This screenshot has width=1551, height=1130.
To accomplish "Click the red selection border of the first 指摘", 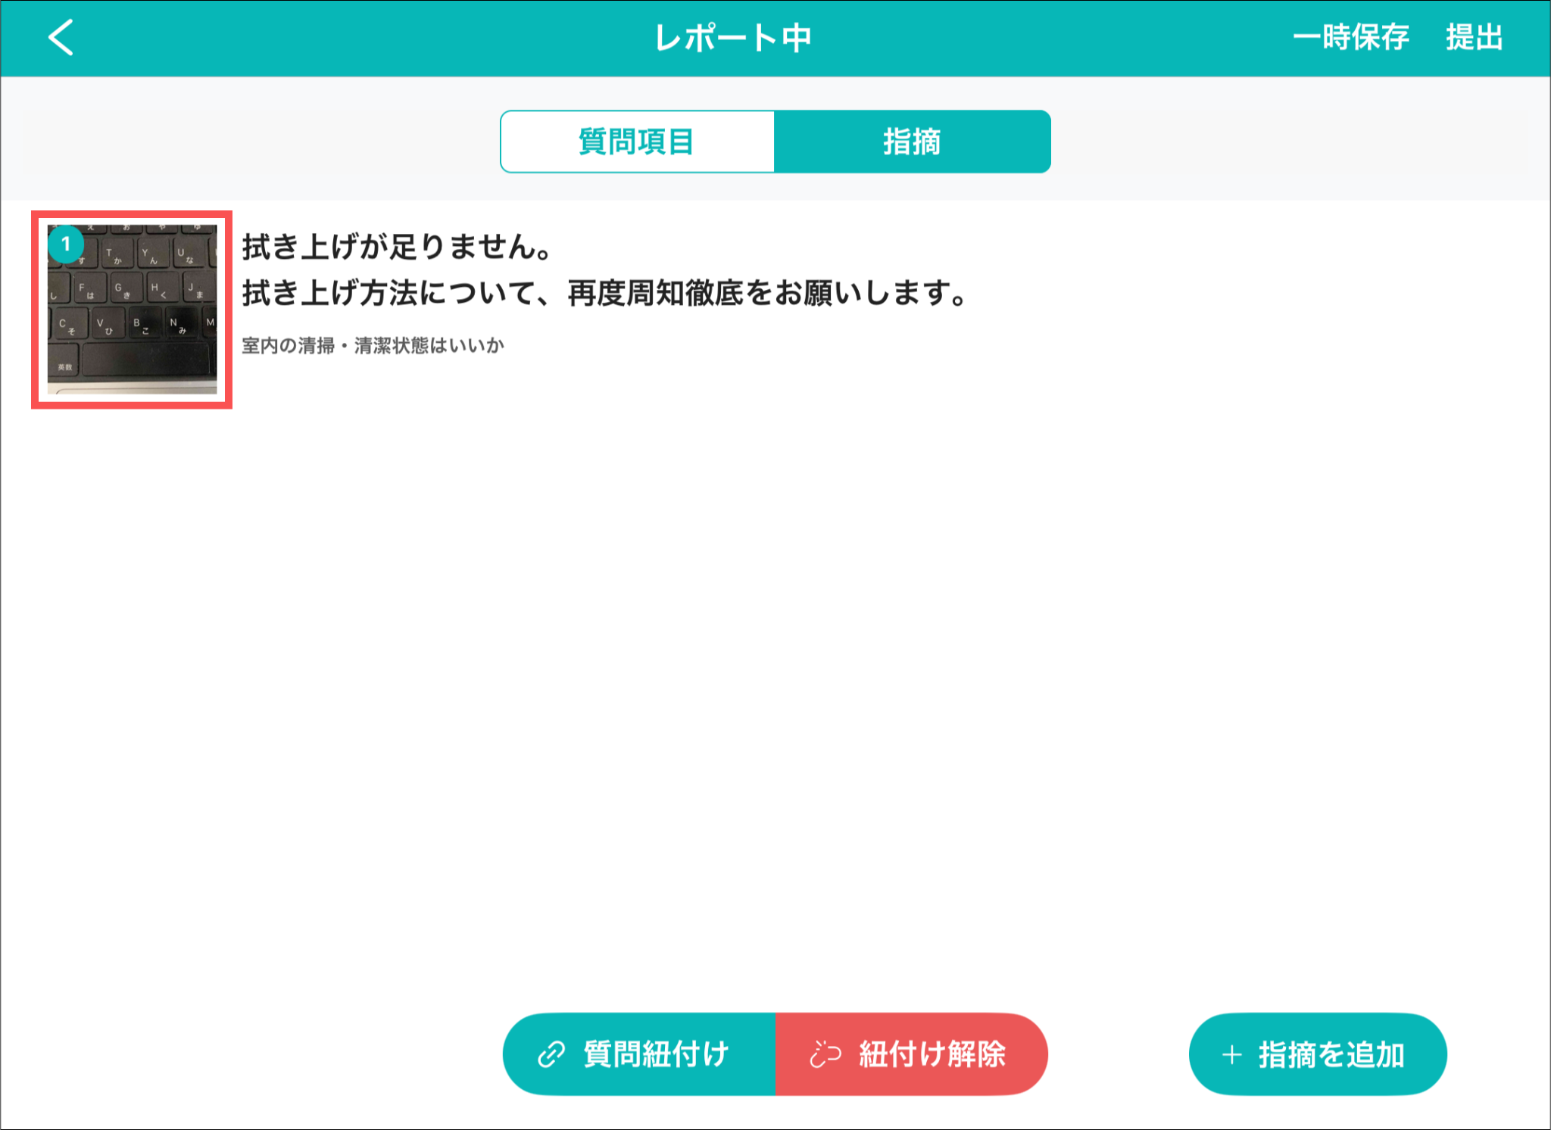I will click(35, 310).
